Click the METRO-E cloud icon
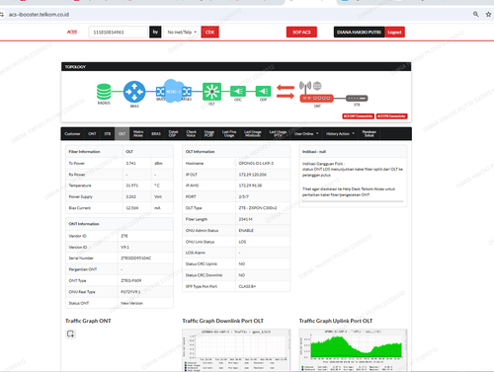Viewport: 494px width, 372px height. click(x=173, y=91)
